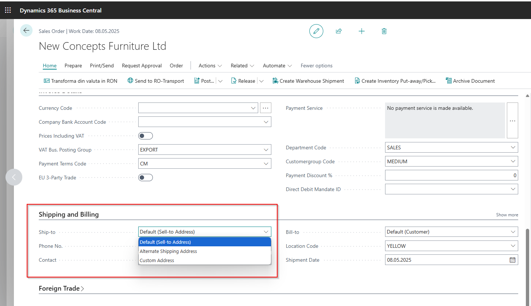This screenshot has height=306, width=531.
Task: Open the Related menu
Action: coord(242,66)
